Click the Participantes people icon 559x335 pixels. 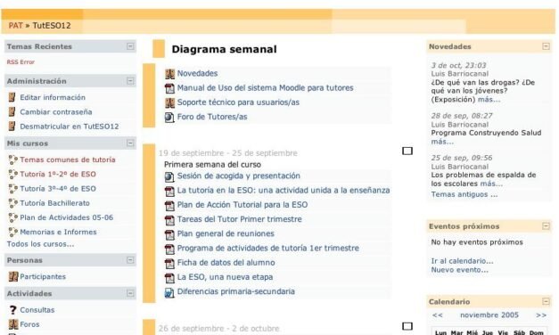(13, 276)
